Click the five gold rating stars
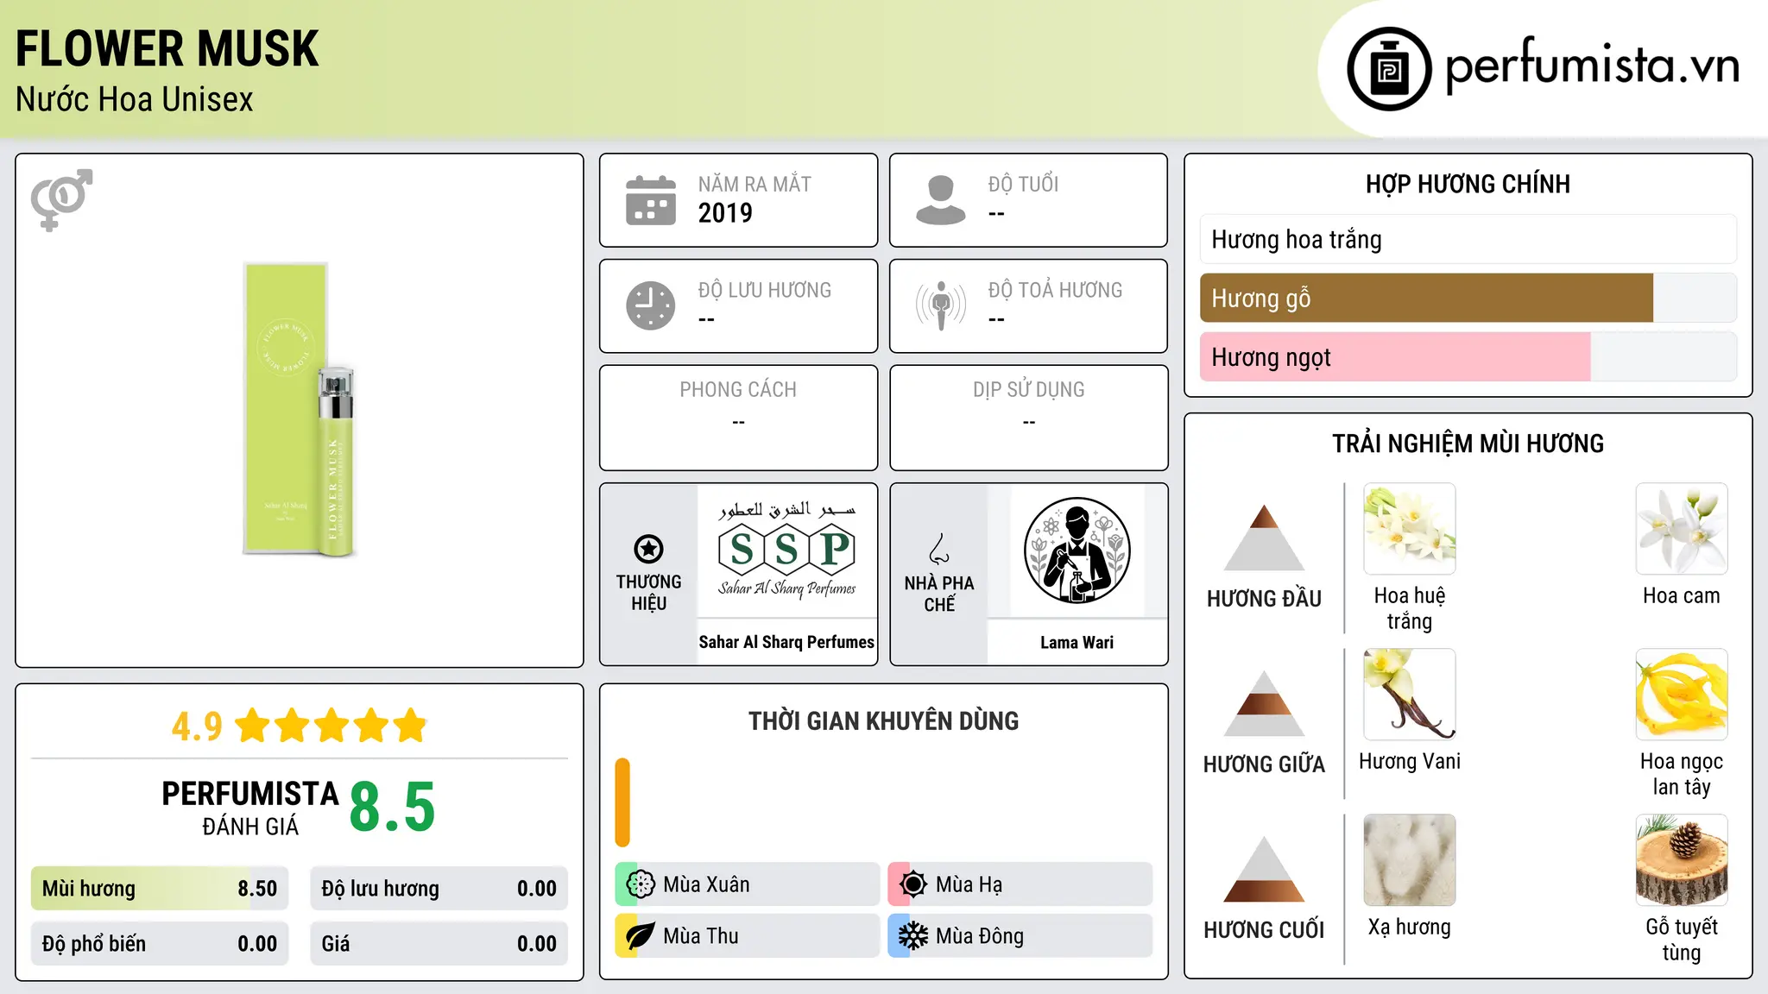Image resolution: width=1768 pixels, height=994 pixels. [x=331, y=726]
